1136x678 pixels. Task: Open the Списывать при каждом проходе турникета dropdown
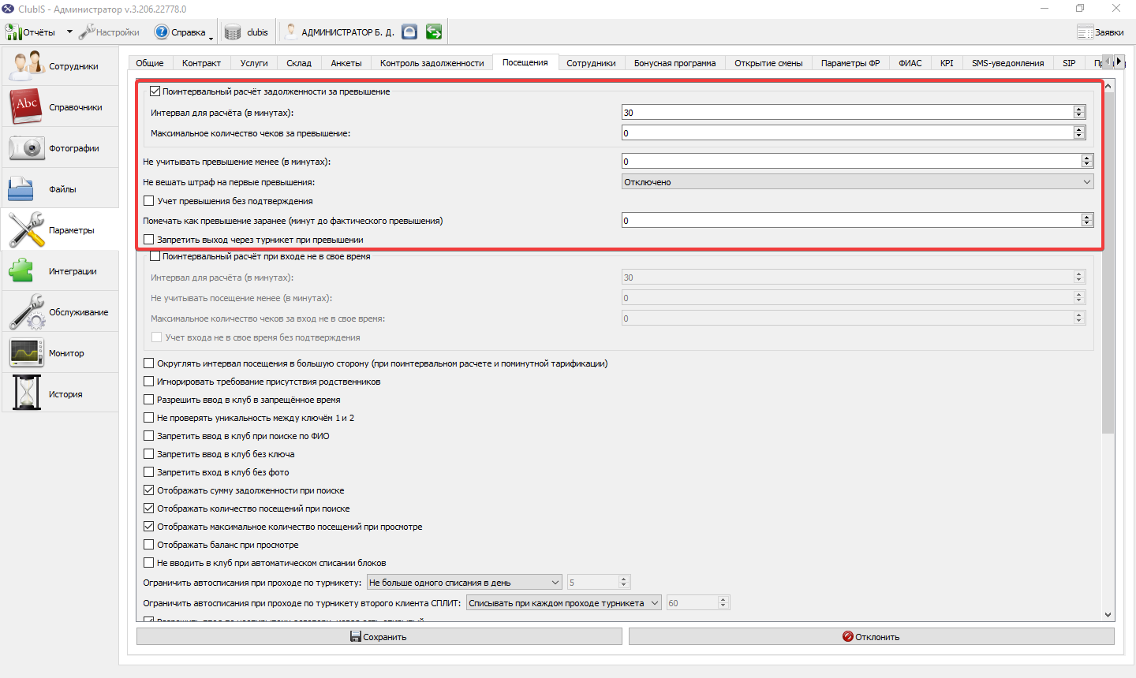pos(564,603)
